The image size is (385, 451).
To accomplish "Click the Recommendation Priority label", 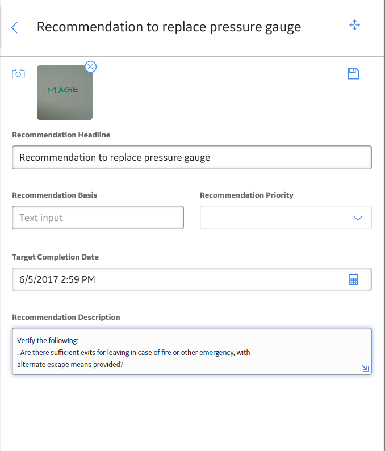I will (x=246, y=195).
